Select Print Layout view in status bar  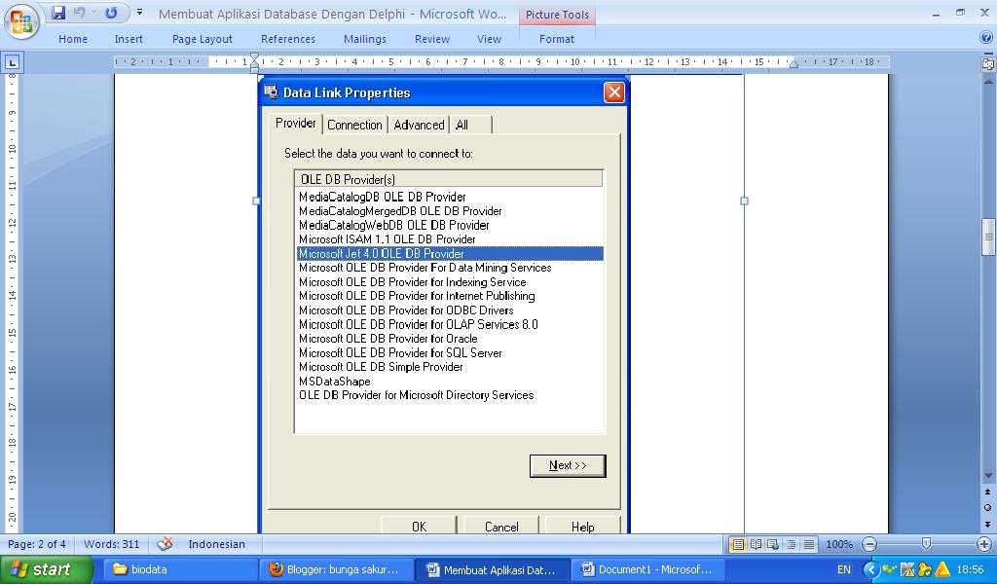737,542
